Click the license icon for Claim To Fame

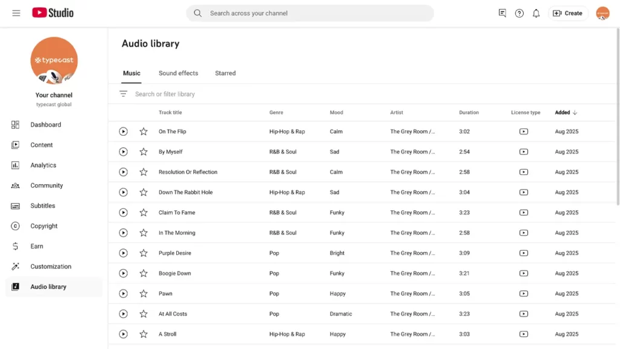524,213
